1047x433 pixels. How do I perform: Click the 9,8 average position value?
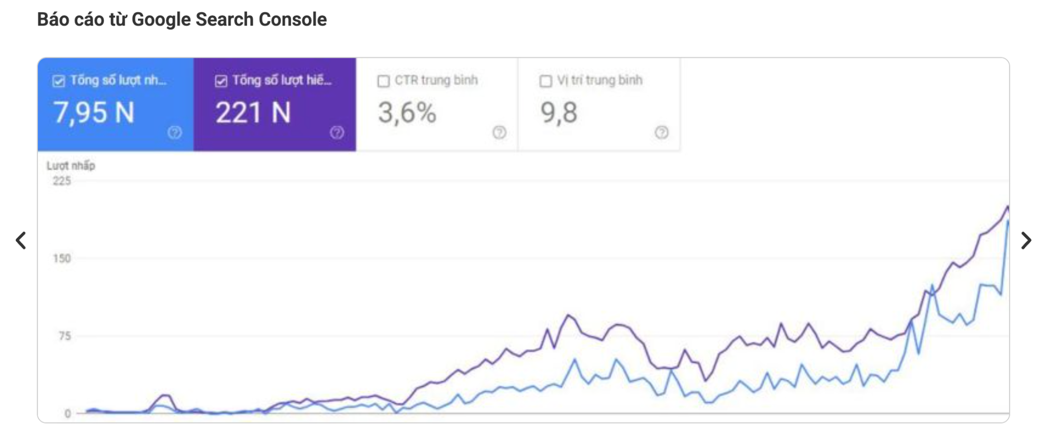(559, 113)
